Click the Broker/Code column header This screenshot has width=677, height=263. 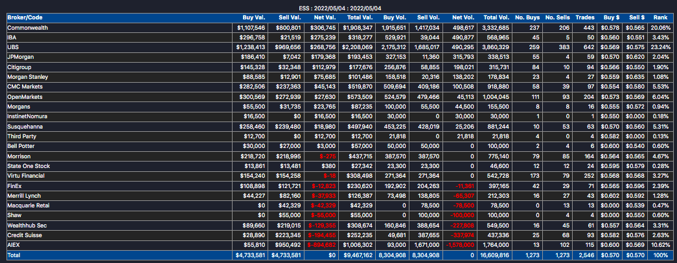click(x=25, y=17)
